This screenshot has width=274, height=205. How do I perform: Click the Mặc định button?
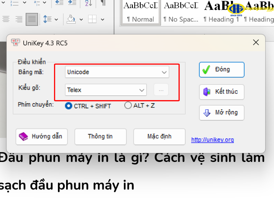coord(159,137)
